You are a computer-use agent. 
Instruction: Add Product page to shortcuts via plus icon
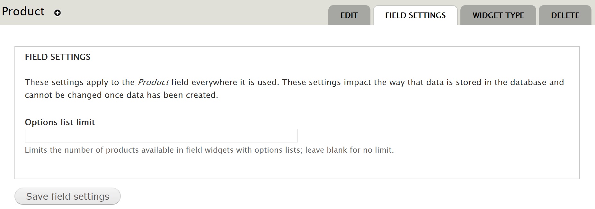click(x=58, y=13)
